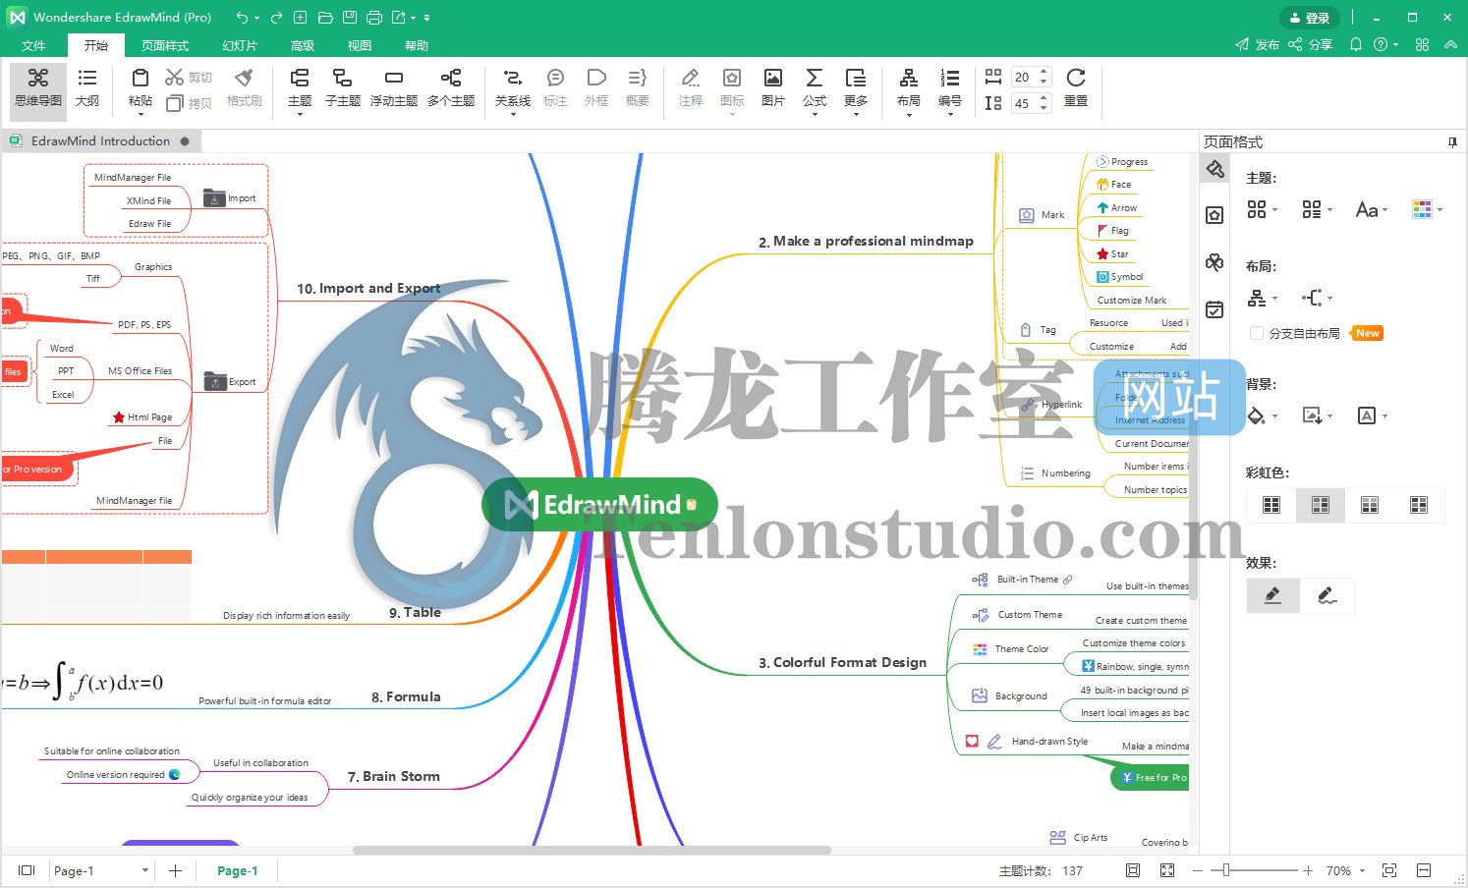Switch to the 高级 tab
Image resolution: width=1468 pixels, height=888 pixels.
303,45
